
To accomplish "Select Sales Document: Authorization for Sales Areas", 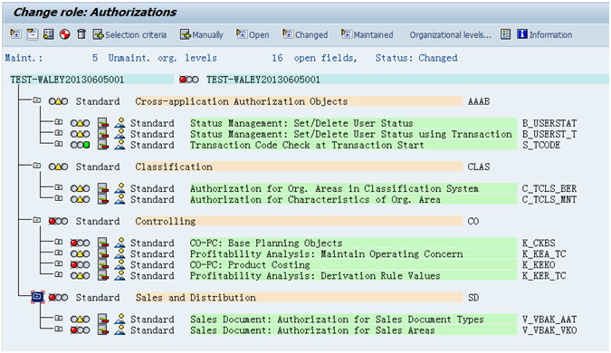I will click(312, 330).
